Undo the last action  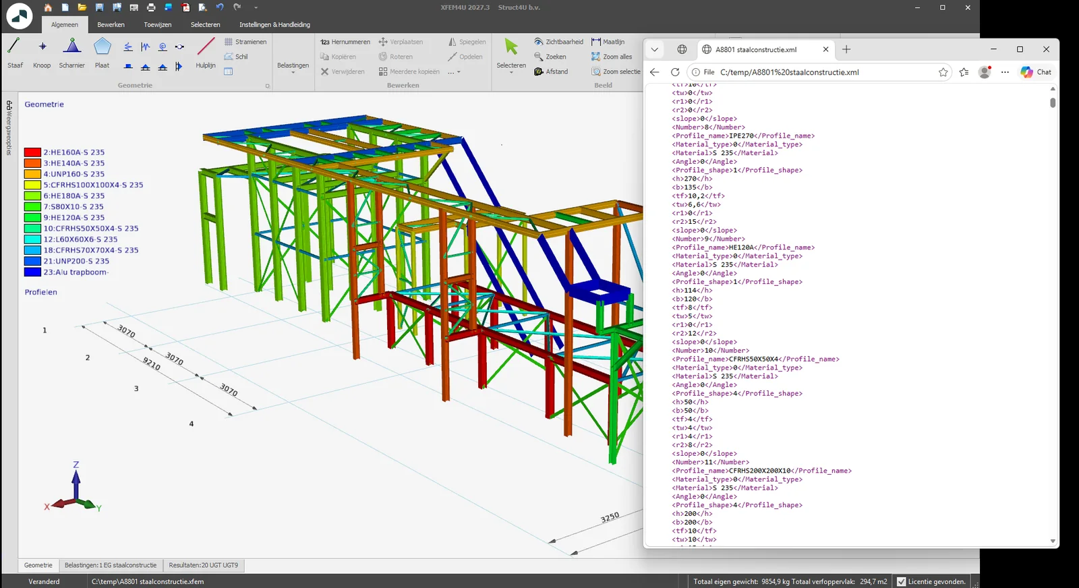[x=220, y=7]
